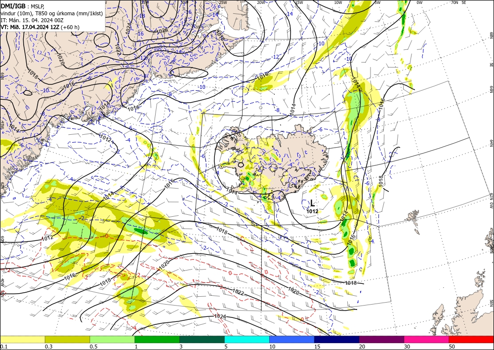Image resolution: width=494 pixels, height=350 pixels.
Task: Click the '1026' isobar label over Greenland
Action: (x=162, y=31)
